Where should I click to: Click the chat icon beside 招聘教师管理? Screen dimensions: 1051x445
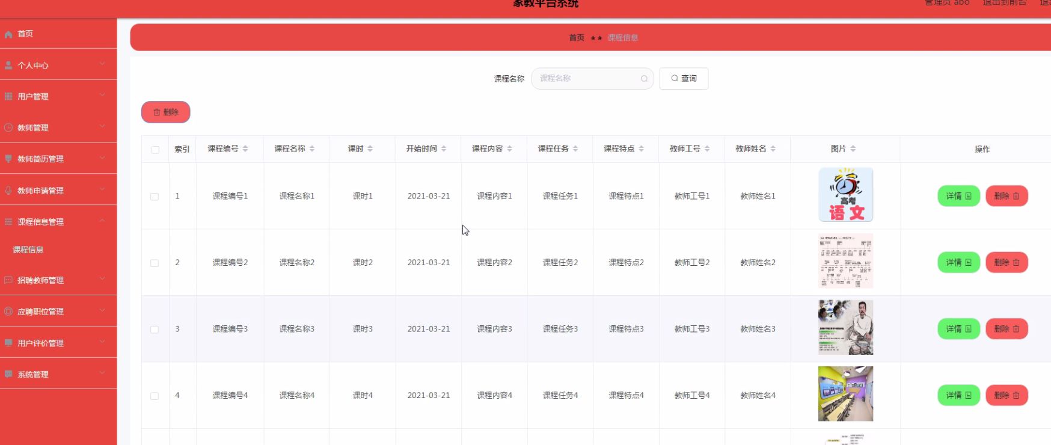8,280
